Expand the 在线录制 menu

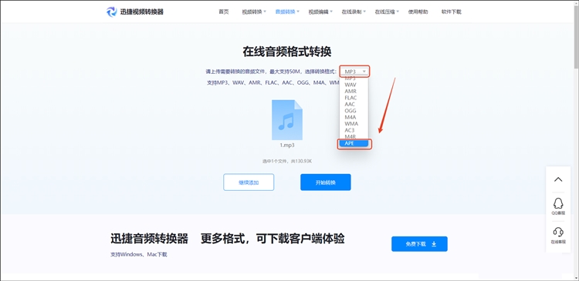point(354,12)
